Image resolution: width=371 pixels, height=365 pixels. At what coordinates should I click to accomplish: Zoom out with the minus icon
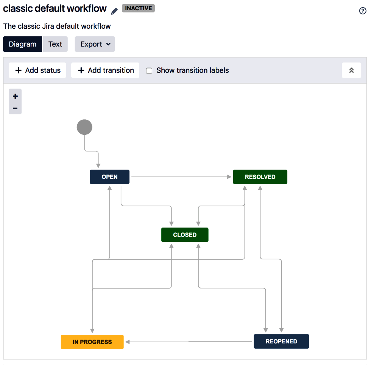pos(15,108)
